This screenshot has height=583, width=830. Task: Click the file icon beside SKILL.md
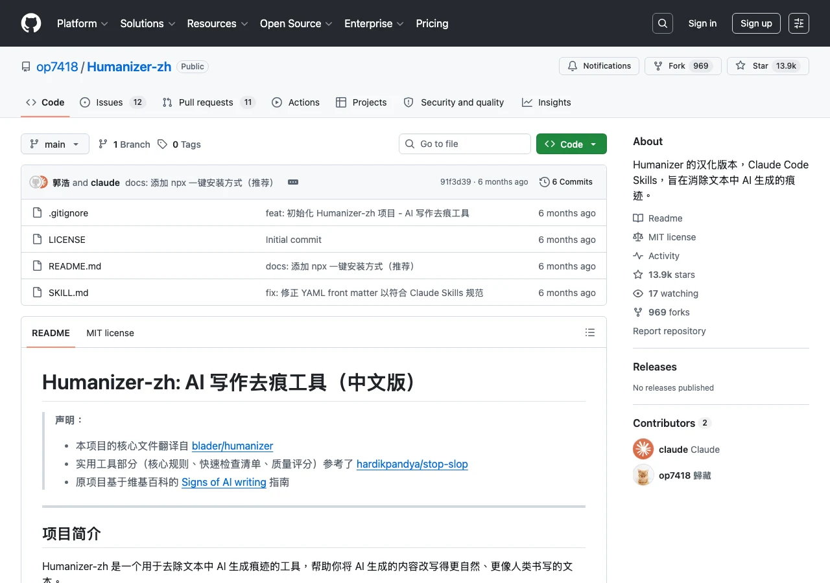tap(37, 293)
